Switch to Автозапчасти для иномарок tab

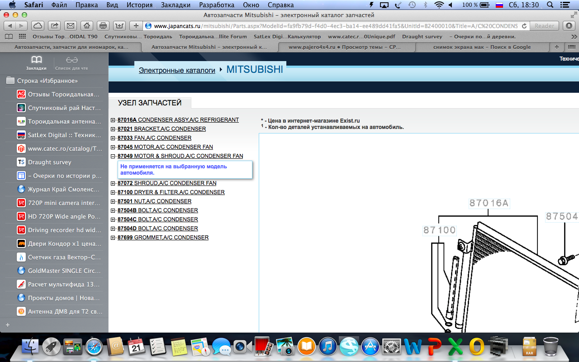[71, 47]
